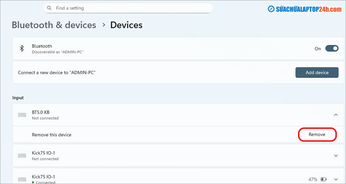Viewport: 346px width, 184px height.
Task: Click the breadcrumb separator arrow
Action: 103,25
